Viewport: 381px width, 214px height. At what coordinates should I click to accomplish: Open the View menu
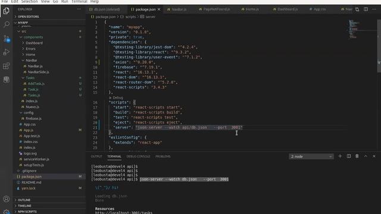45,1
